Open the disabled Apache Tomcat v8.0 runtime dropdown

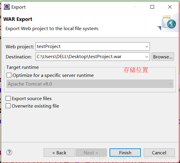90,84
